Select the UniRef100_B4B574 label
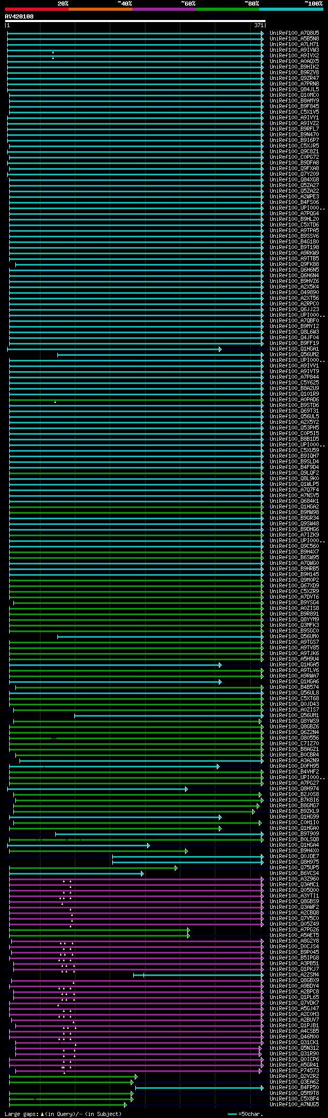This screenshot has width=328, height=1118. tap(294, 687)
